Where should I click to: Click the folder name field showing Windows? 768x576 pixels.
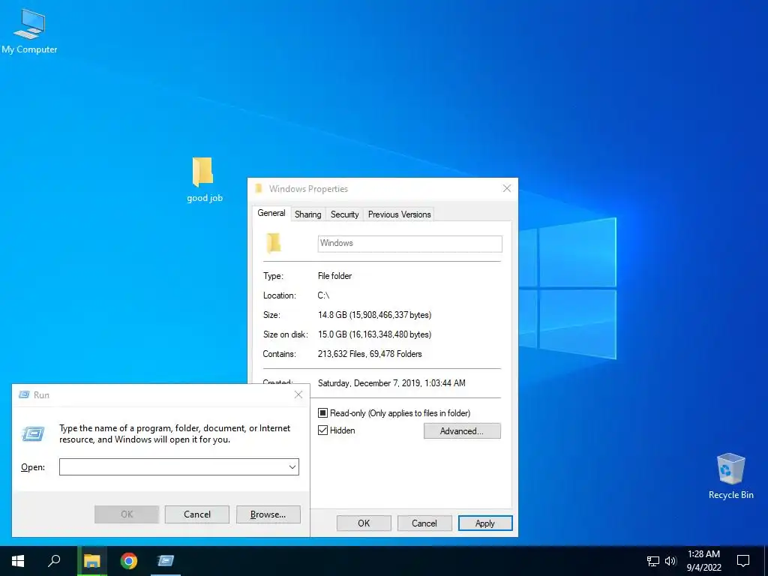pyautogui.click(x=410, y=244)
